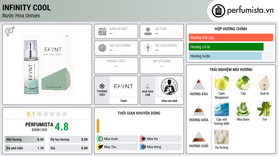Click the Faynt Infinity Cool product photo

47,65
